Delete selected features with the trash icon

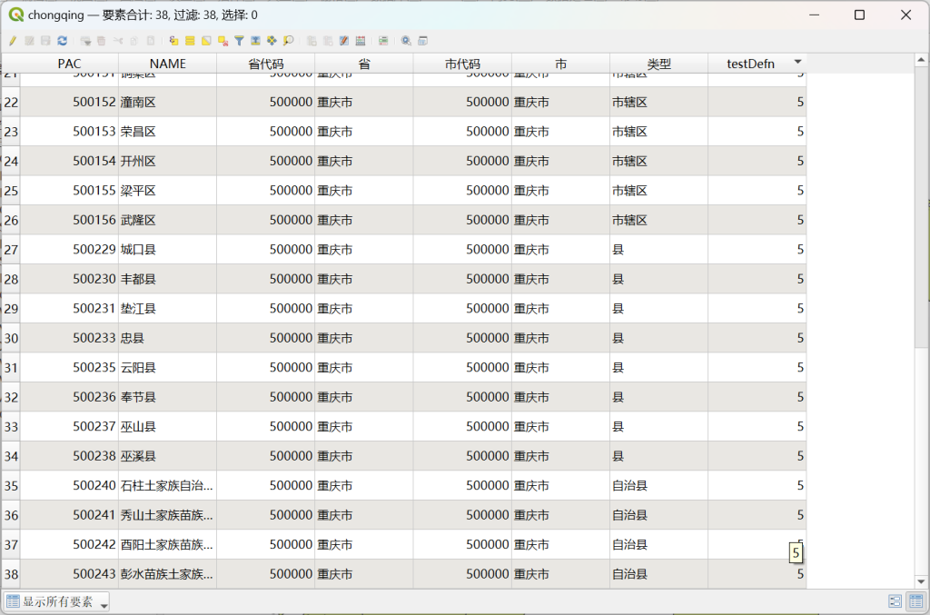102,41
